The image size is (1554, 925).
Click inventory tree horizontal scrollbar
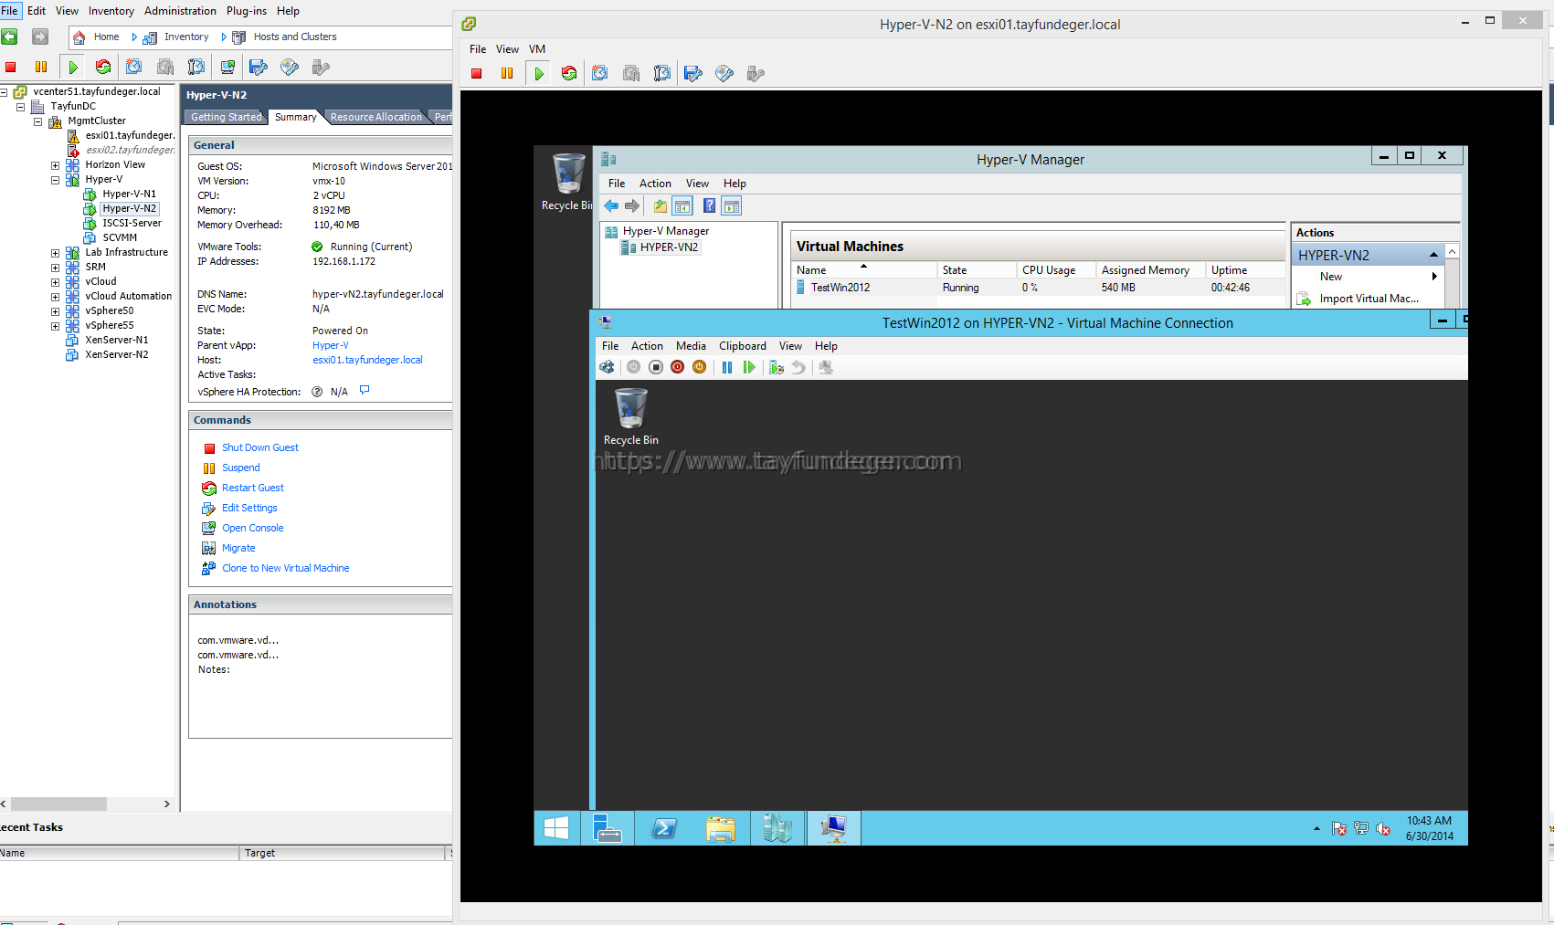pyautogui.click(x=58, y=804)
